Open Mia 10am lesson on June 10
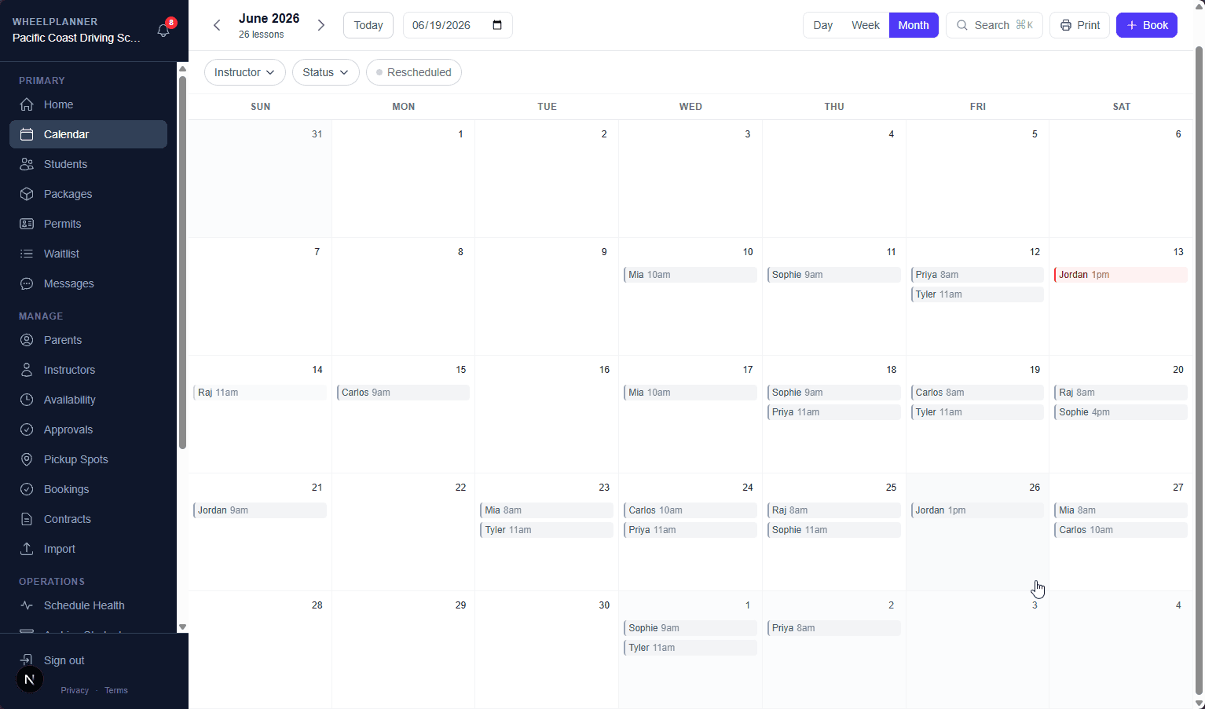Image resolution: width=1205 pixels, height=709 pixels. pyautogui.click(x=690, y=275)
